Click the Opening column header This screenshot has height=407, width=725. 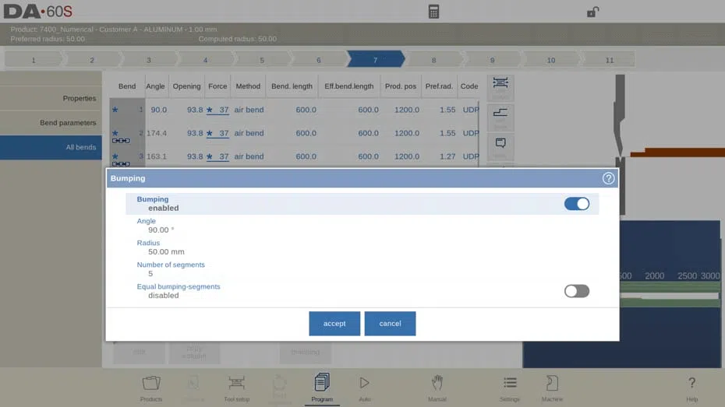point(186,86)
